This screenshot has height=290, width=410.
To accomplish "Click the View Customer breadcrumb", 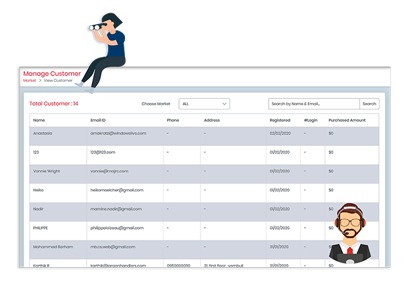I will click(58, 81).
